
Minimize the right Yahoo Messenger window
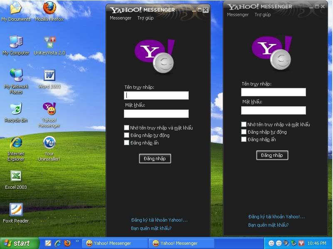[x=311, y=7]
